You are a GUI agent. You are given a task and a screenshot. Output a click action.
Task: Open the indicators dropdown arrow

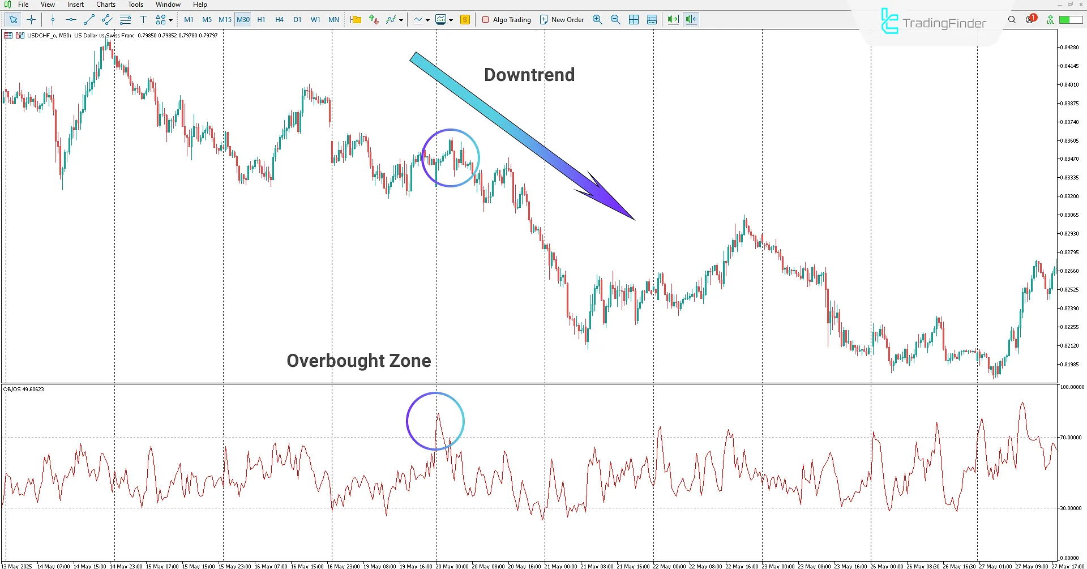coord(400,19)
